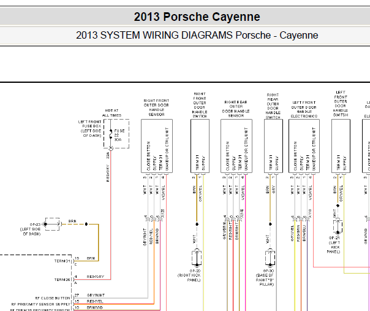Select the "LEFT FRONT OUTER DOOR HANDLE ELECTRONICS" heading
The width and height of the screenshot is (370, 311).
click(x=304, y=109)
